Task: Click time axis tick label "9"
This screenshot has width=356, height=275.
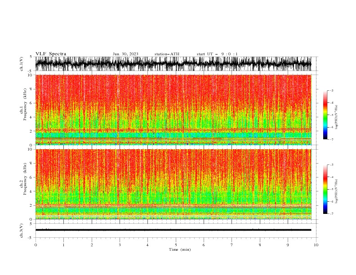Action: pyautogui.click(x=288, y=245)
